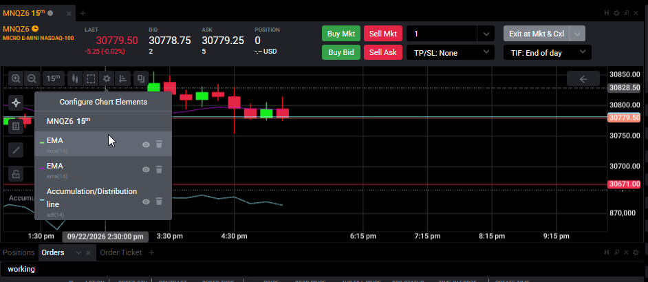Click the cyan Accumulation/Distribution color marker
648x282 pixels.
tap(42, 199)
